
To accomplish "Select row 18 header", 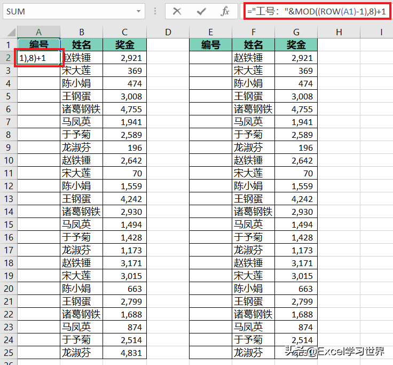I will pyautogui.click(x=8, y=263).
